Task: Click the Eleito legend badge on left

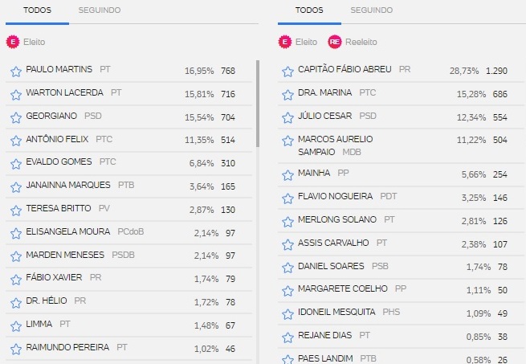Action: pos(13,42)
